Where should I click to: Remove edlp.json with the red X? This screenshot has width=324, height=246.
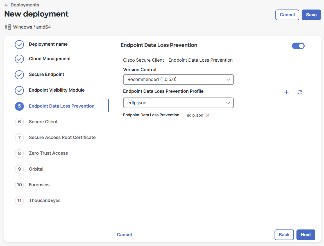coord(208,115)
